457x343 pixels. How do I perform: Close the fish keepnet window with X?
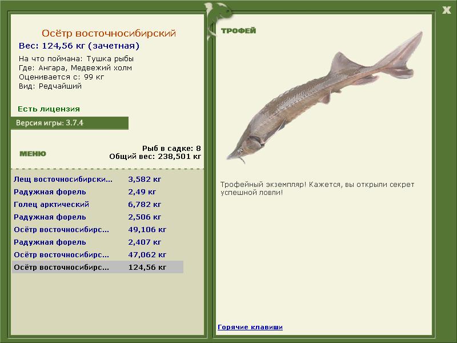(x=446, y=10)
